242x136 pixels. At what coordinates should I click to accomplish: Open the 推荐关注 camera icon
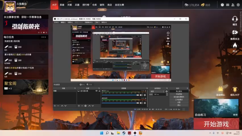[x=235, y=32]
